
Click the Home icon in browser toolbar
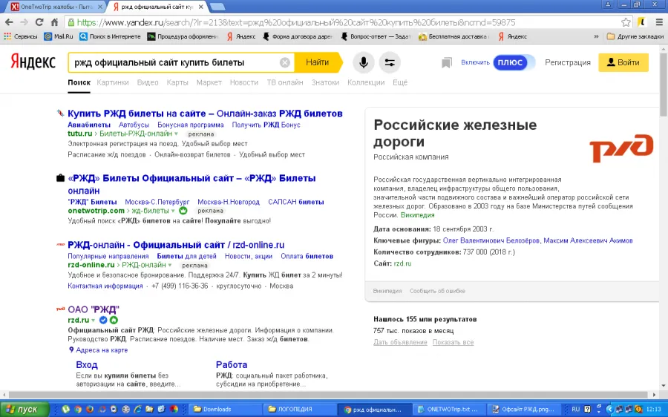point(54,22)
